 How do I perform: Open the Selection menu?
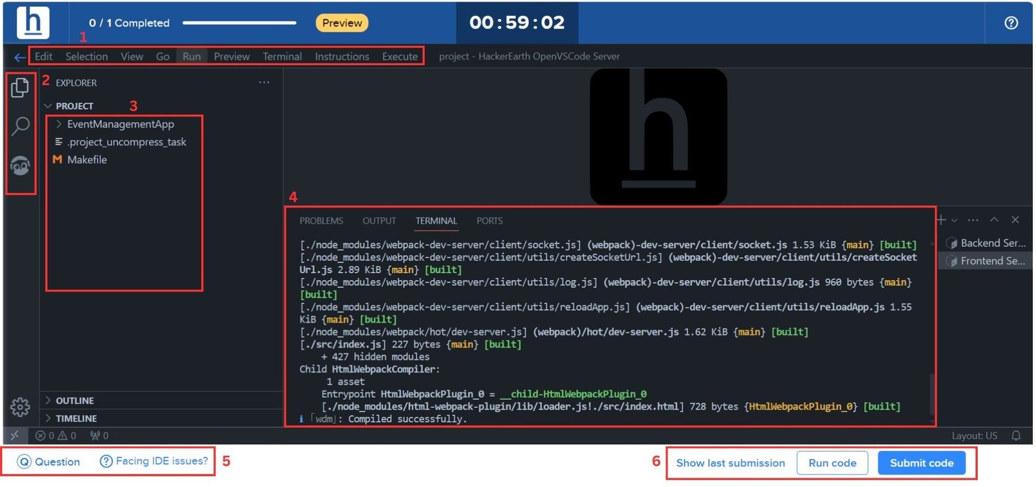tap(87, 56)
